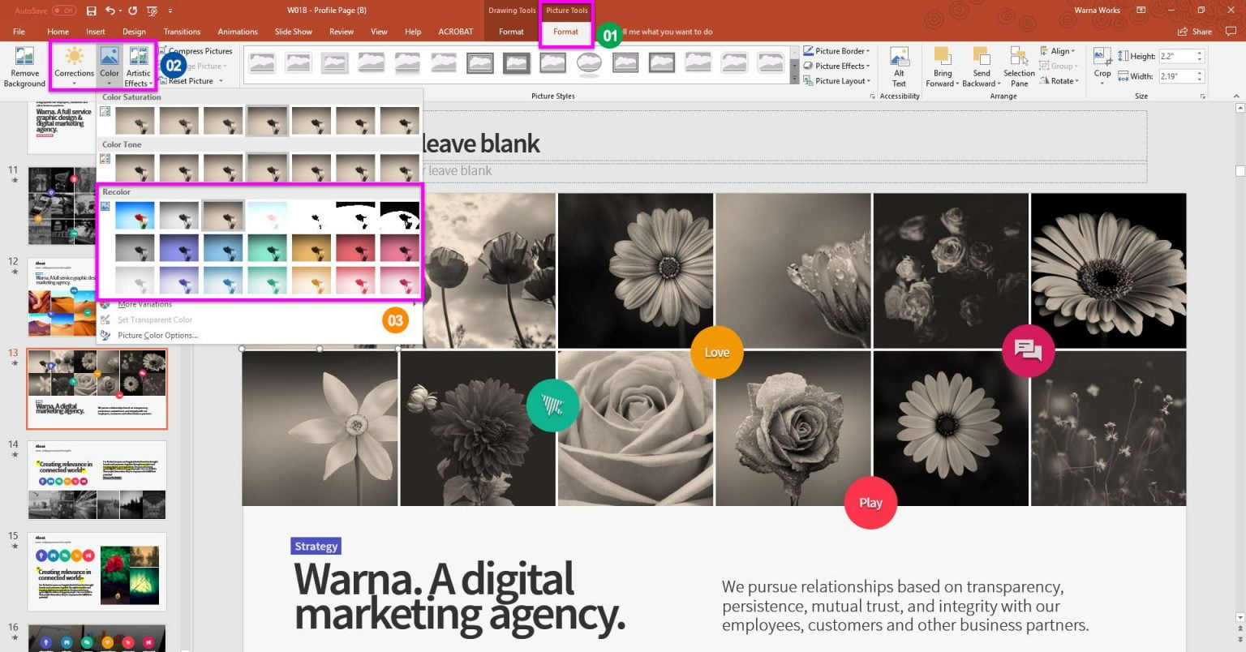The image size is (1246, 652).
Task: Open the Review tab
Action: coord(341,32)
